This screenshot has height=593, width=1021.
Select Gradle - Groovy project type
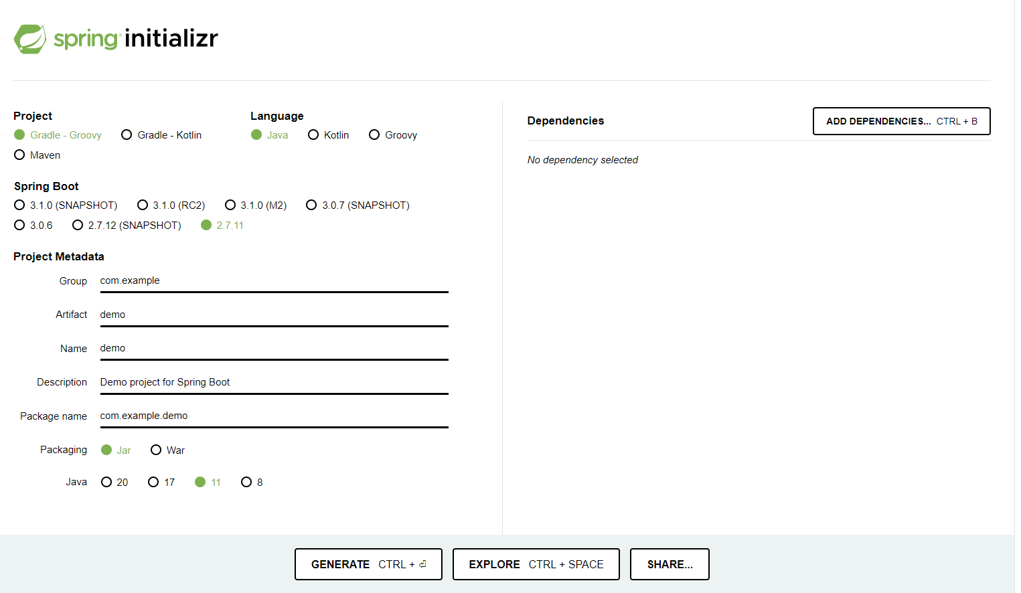coord(58,135)
